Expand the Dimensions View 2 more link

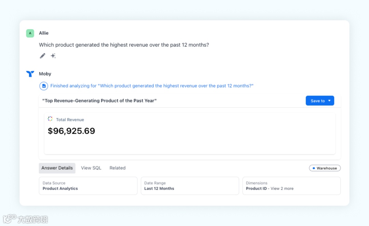coord(282,188)
